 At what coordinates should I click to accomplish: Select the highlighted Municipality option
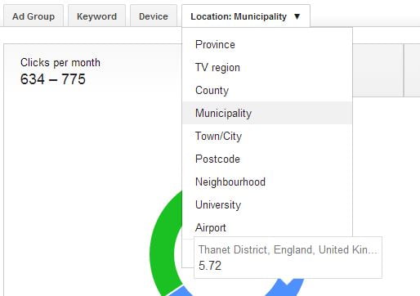tap(267, 113)
